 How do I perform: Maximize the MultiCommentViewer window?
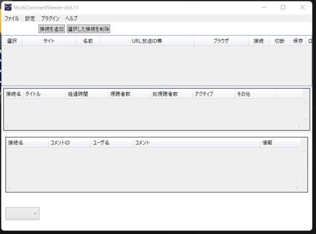283,7
